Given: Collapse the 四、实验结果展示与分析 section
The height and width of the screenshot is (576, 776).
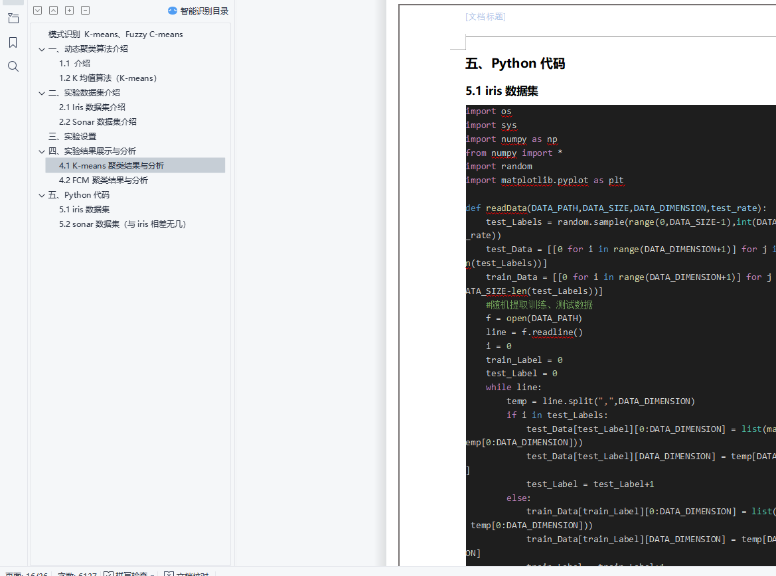Looking at the screenshot, I should click(x=42, y=151).
